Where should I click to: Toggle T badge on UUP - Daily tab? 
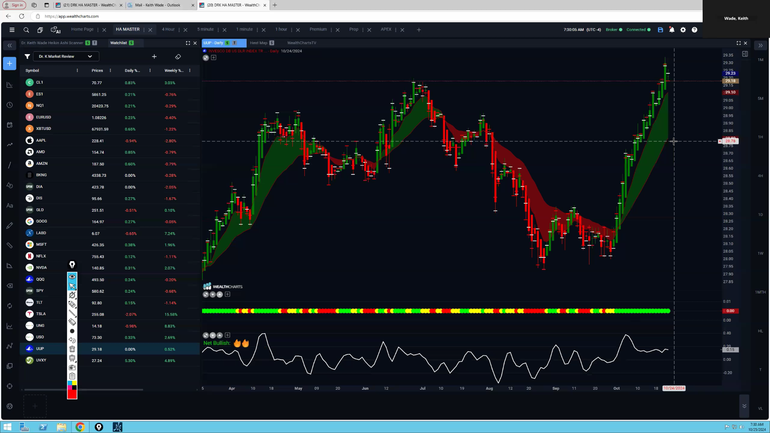[x=235, y=43]
